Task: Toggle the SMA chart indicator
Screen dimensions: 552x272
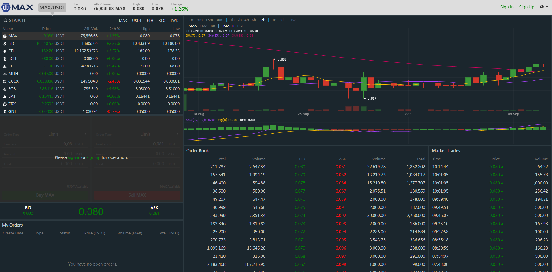Action: [x=193, y=26]
